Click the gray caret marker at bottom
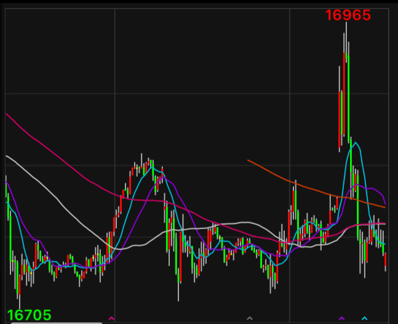This screenshot has height=324, width=398. [250, 318]
